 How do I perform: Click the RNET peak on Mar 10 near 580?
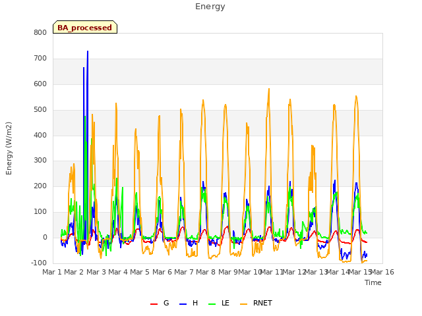click(268, 89)
